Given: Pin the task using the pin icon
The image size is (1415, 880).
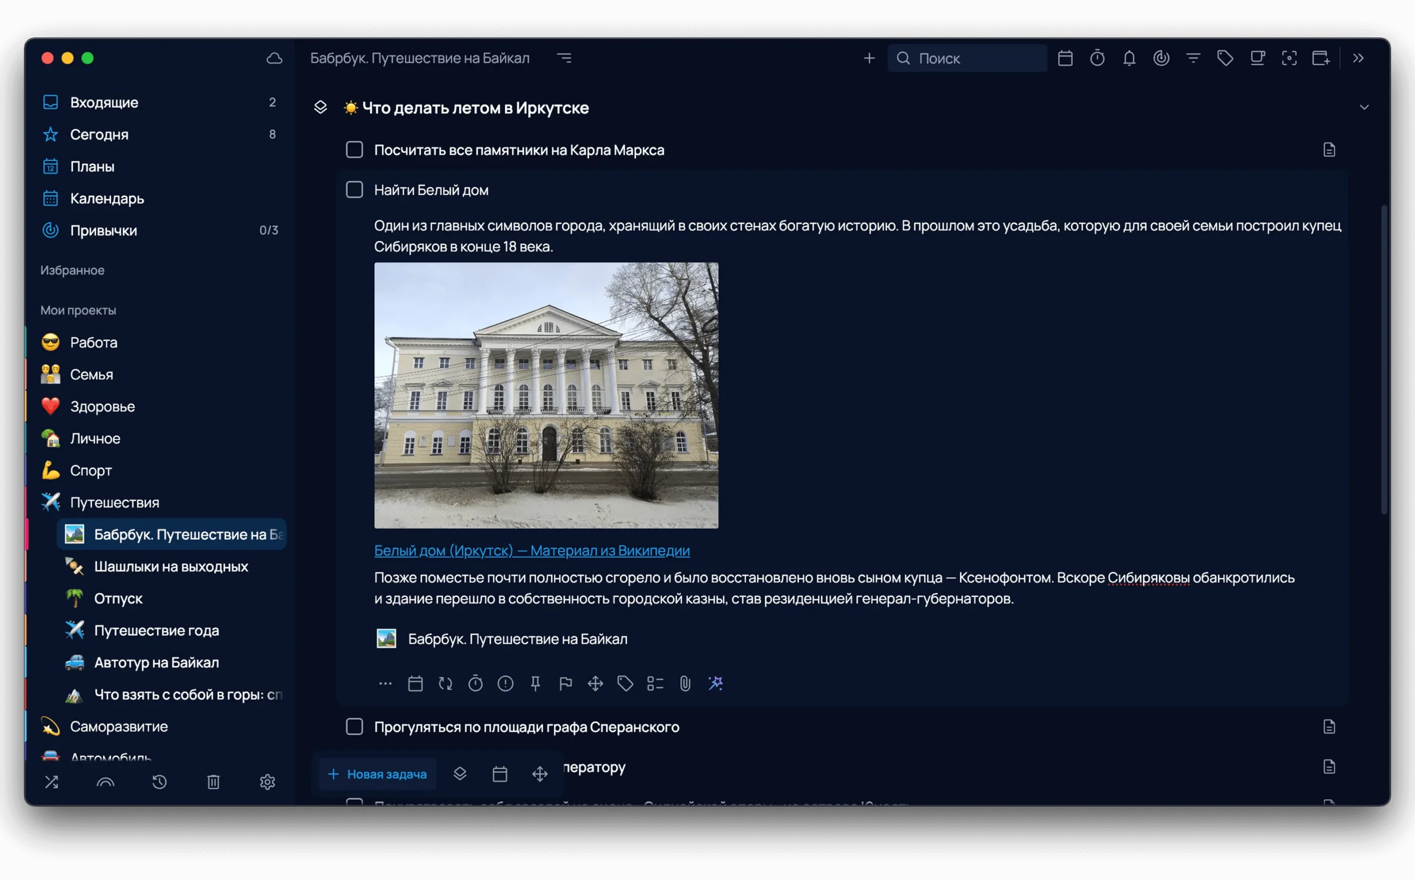Looking at the screenshot, I should click(536, 683).
